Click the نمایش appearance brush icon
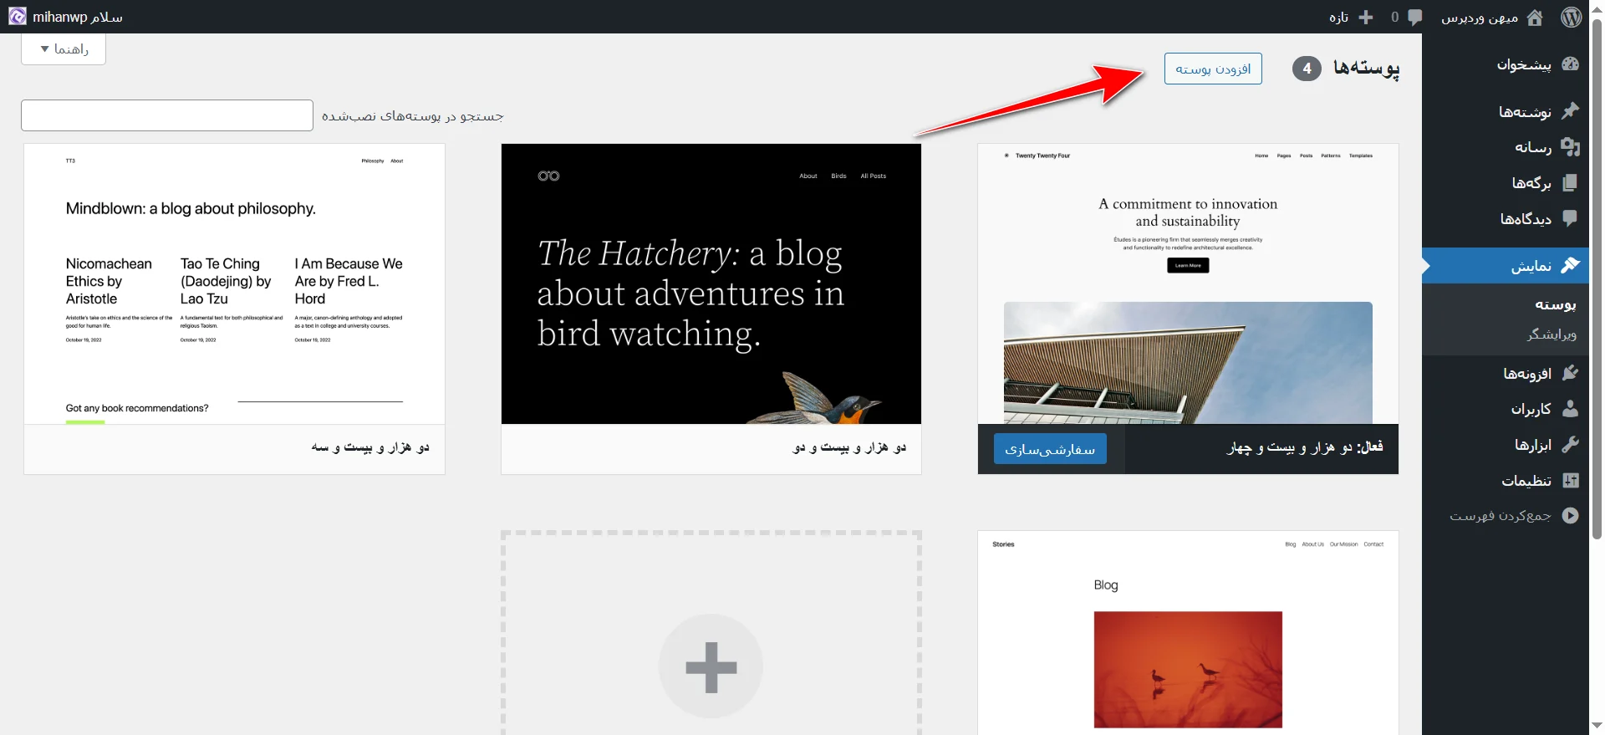 point(1571,265)
